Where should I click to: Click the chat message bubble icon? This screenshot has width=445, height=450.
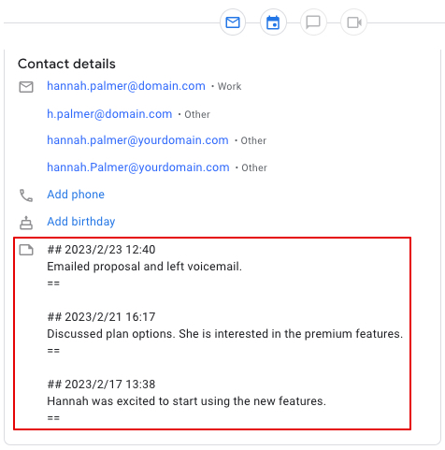point(313,22)
